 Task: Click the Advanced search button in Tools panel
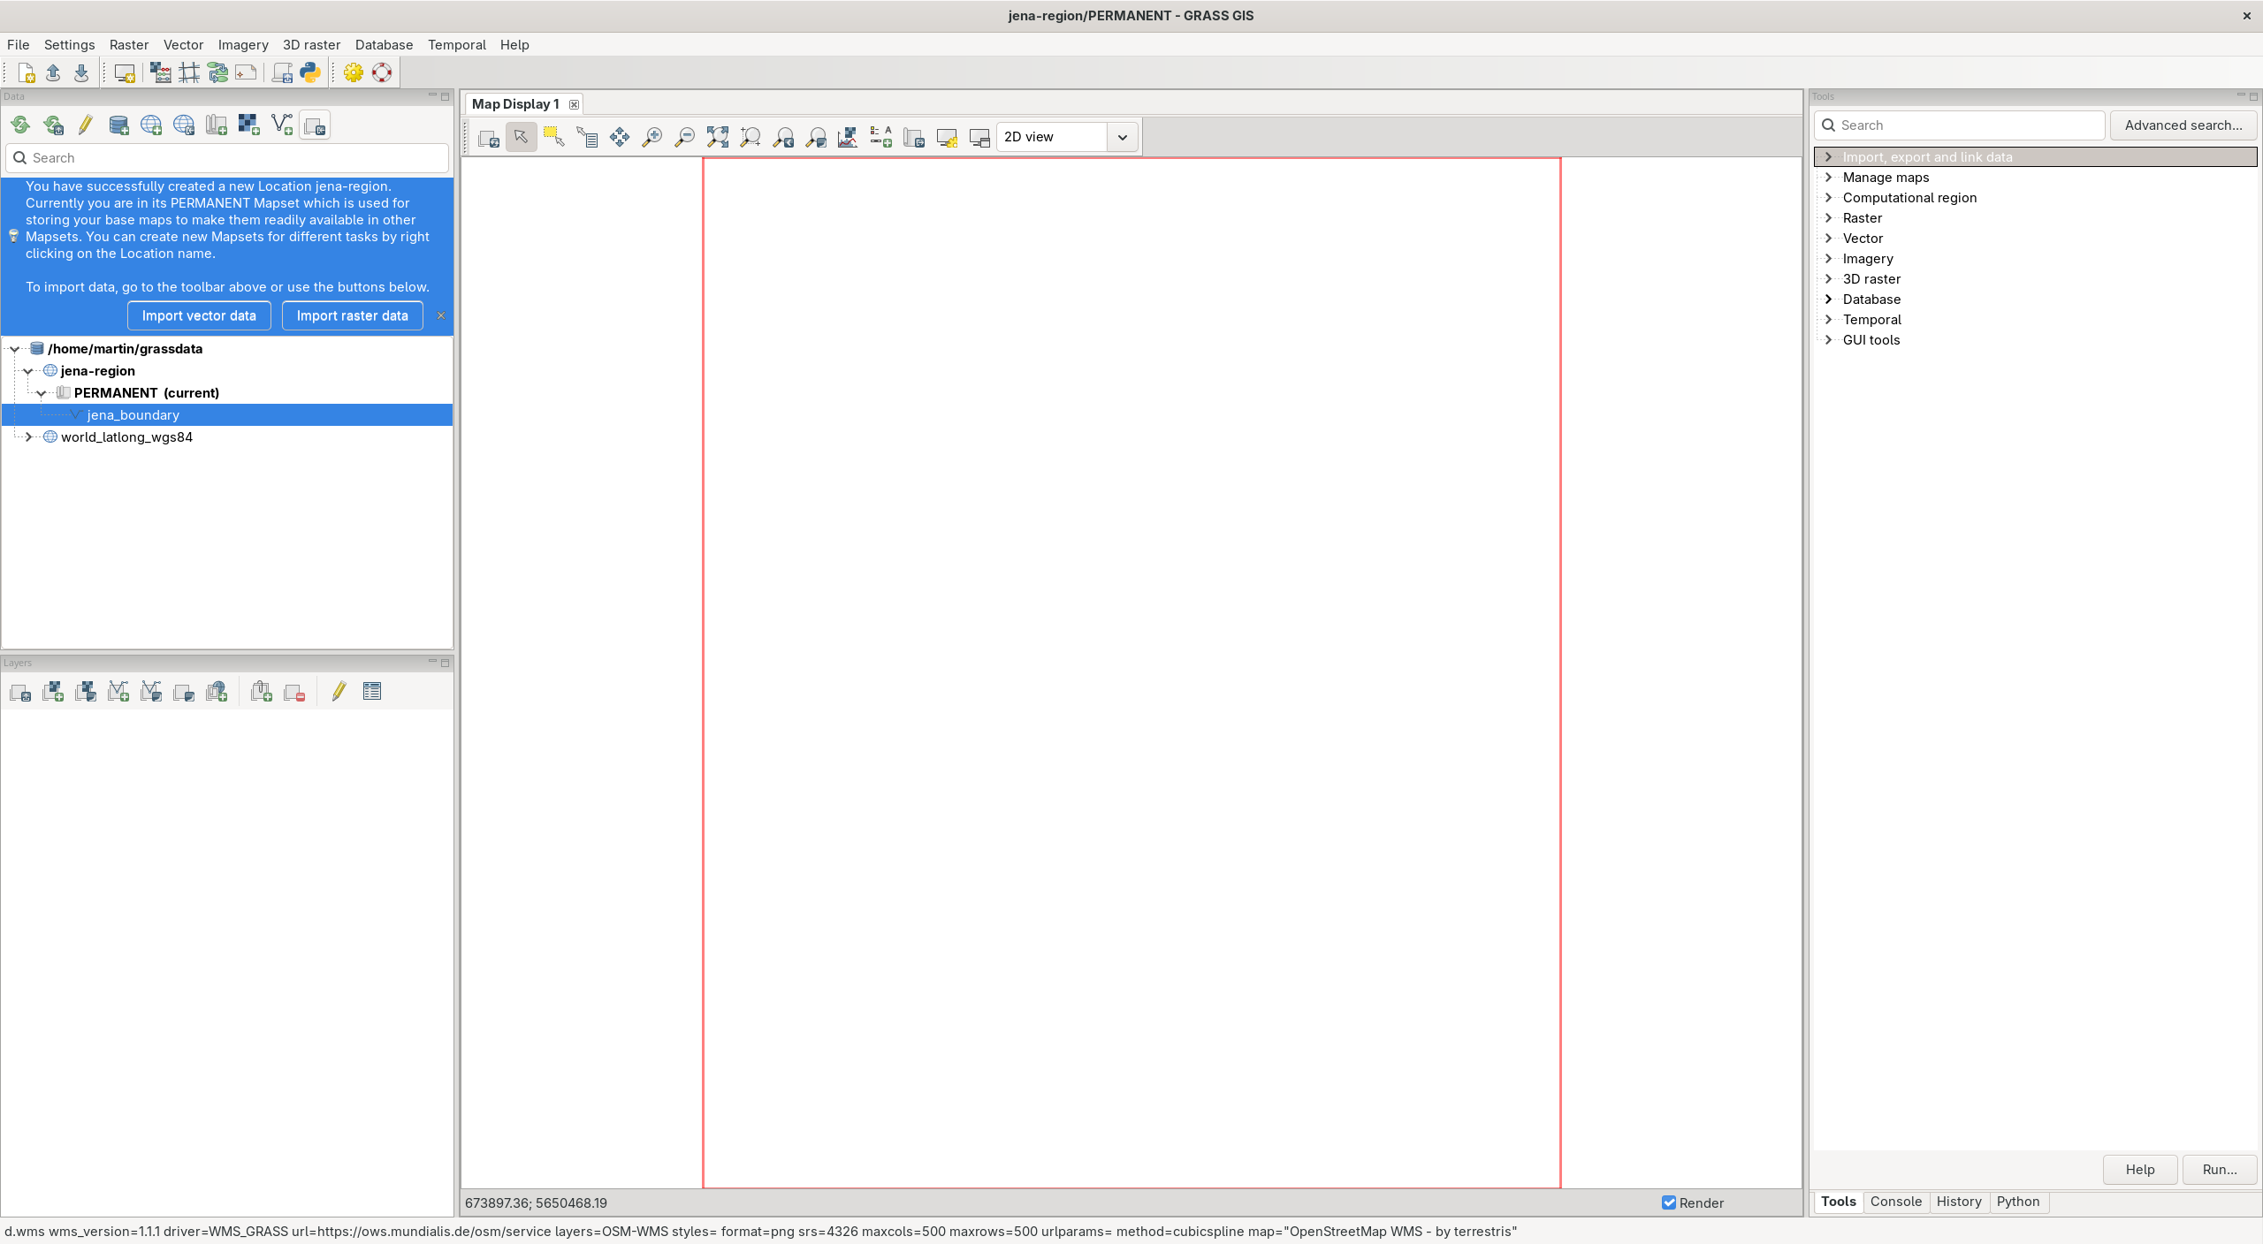coord(2183,125)
